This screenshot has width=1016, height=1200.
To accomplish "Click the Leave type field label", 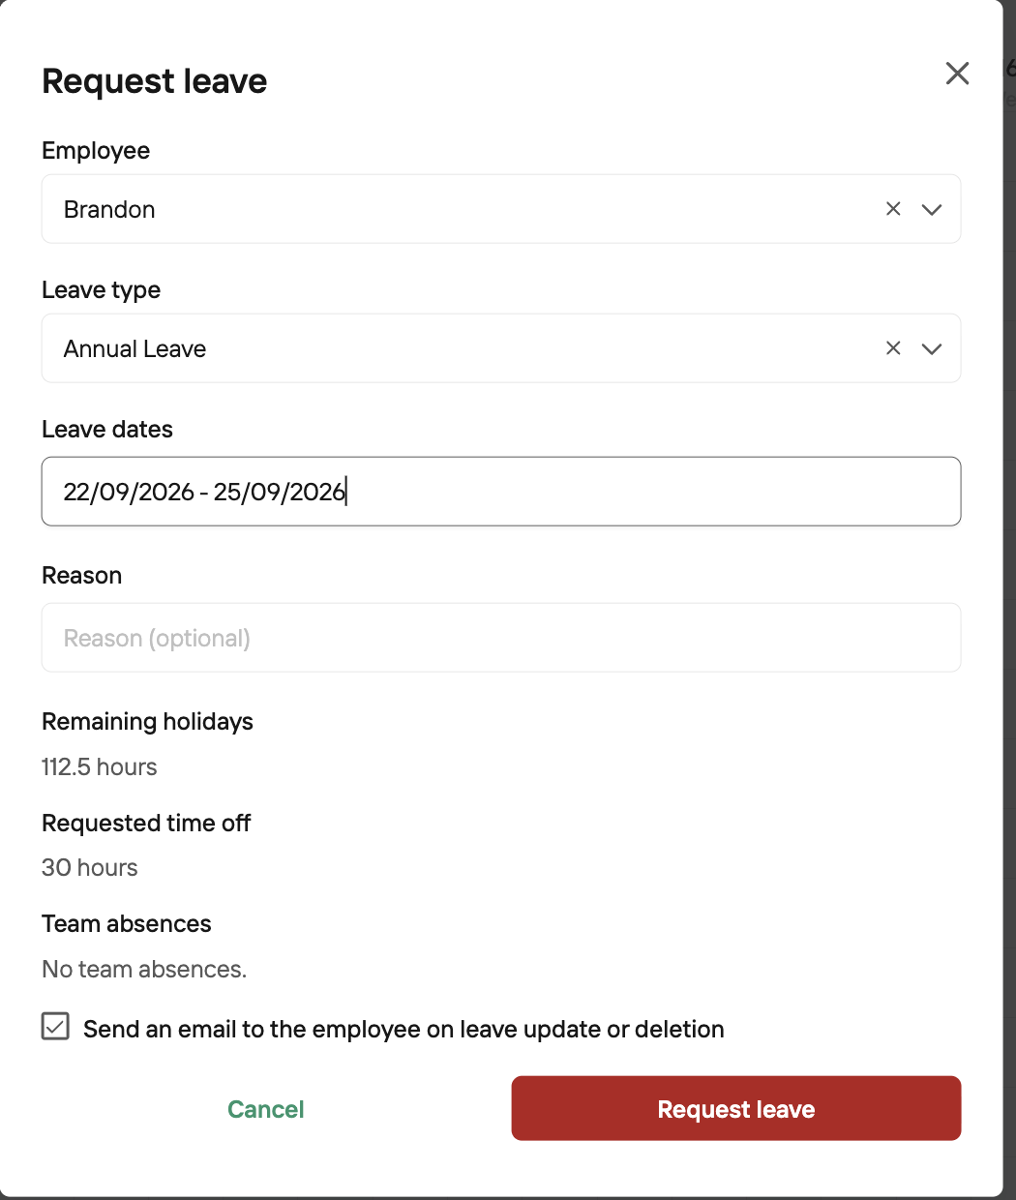I will click(x=102, y=290).
